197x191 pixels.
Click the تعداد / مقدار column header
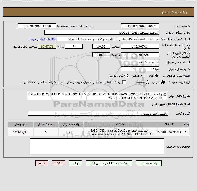point(46,124)
